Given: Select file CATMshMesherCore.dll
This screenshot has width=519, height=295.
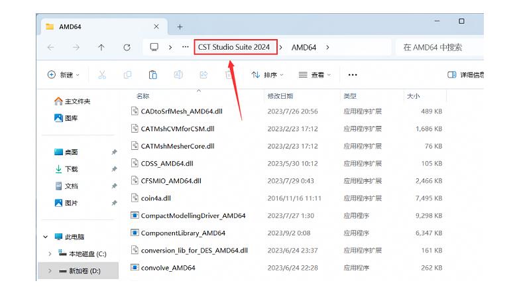Looking at the screenshot, I should (178, 146).
